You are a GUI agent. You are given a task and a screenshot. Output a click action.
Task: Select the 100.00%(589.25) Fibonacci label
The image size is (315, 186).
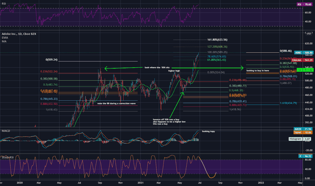[x=217, y=52]
